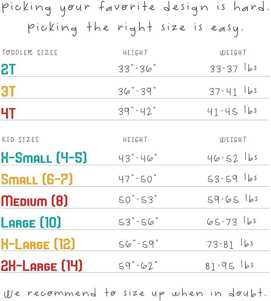Select the X-Large (12) size label
271x301 pixels.
coord(38,244)
